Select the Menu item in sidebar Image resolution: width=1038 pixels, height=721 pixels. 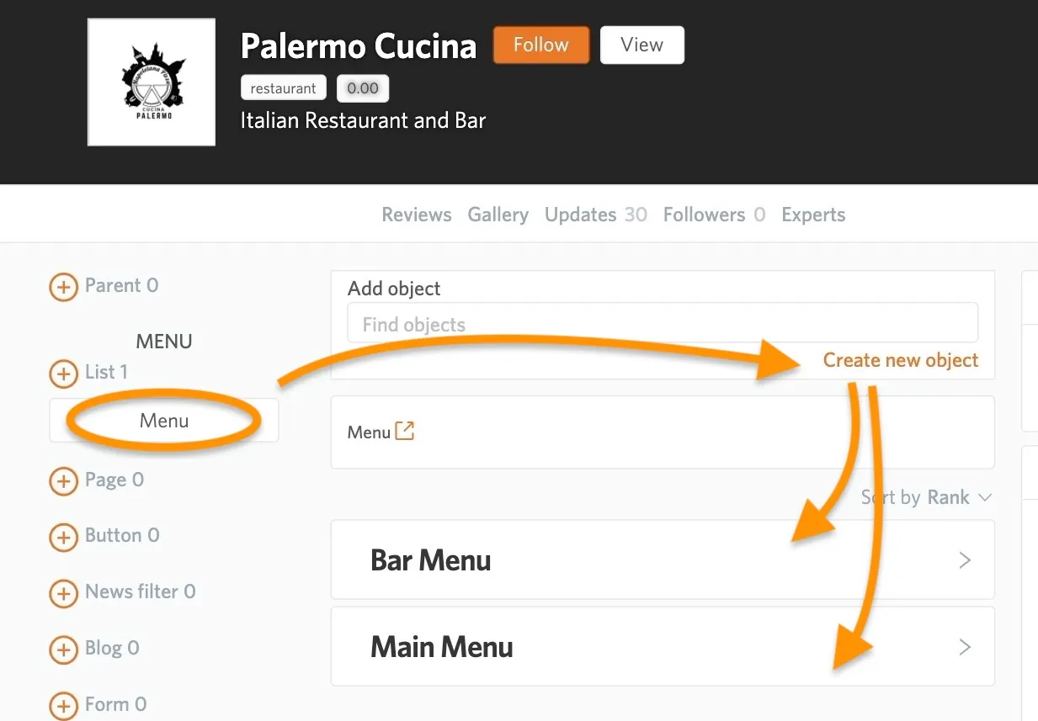click(164, 421)
